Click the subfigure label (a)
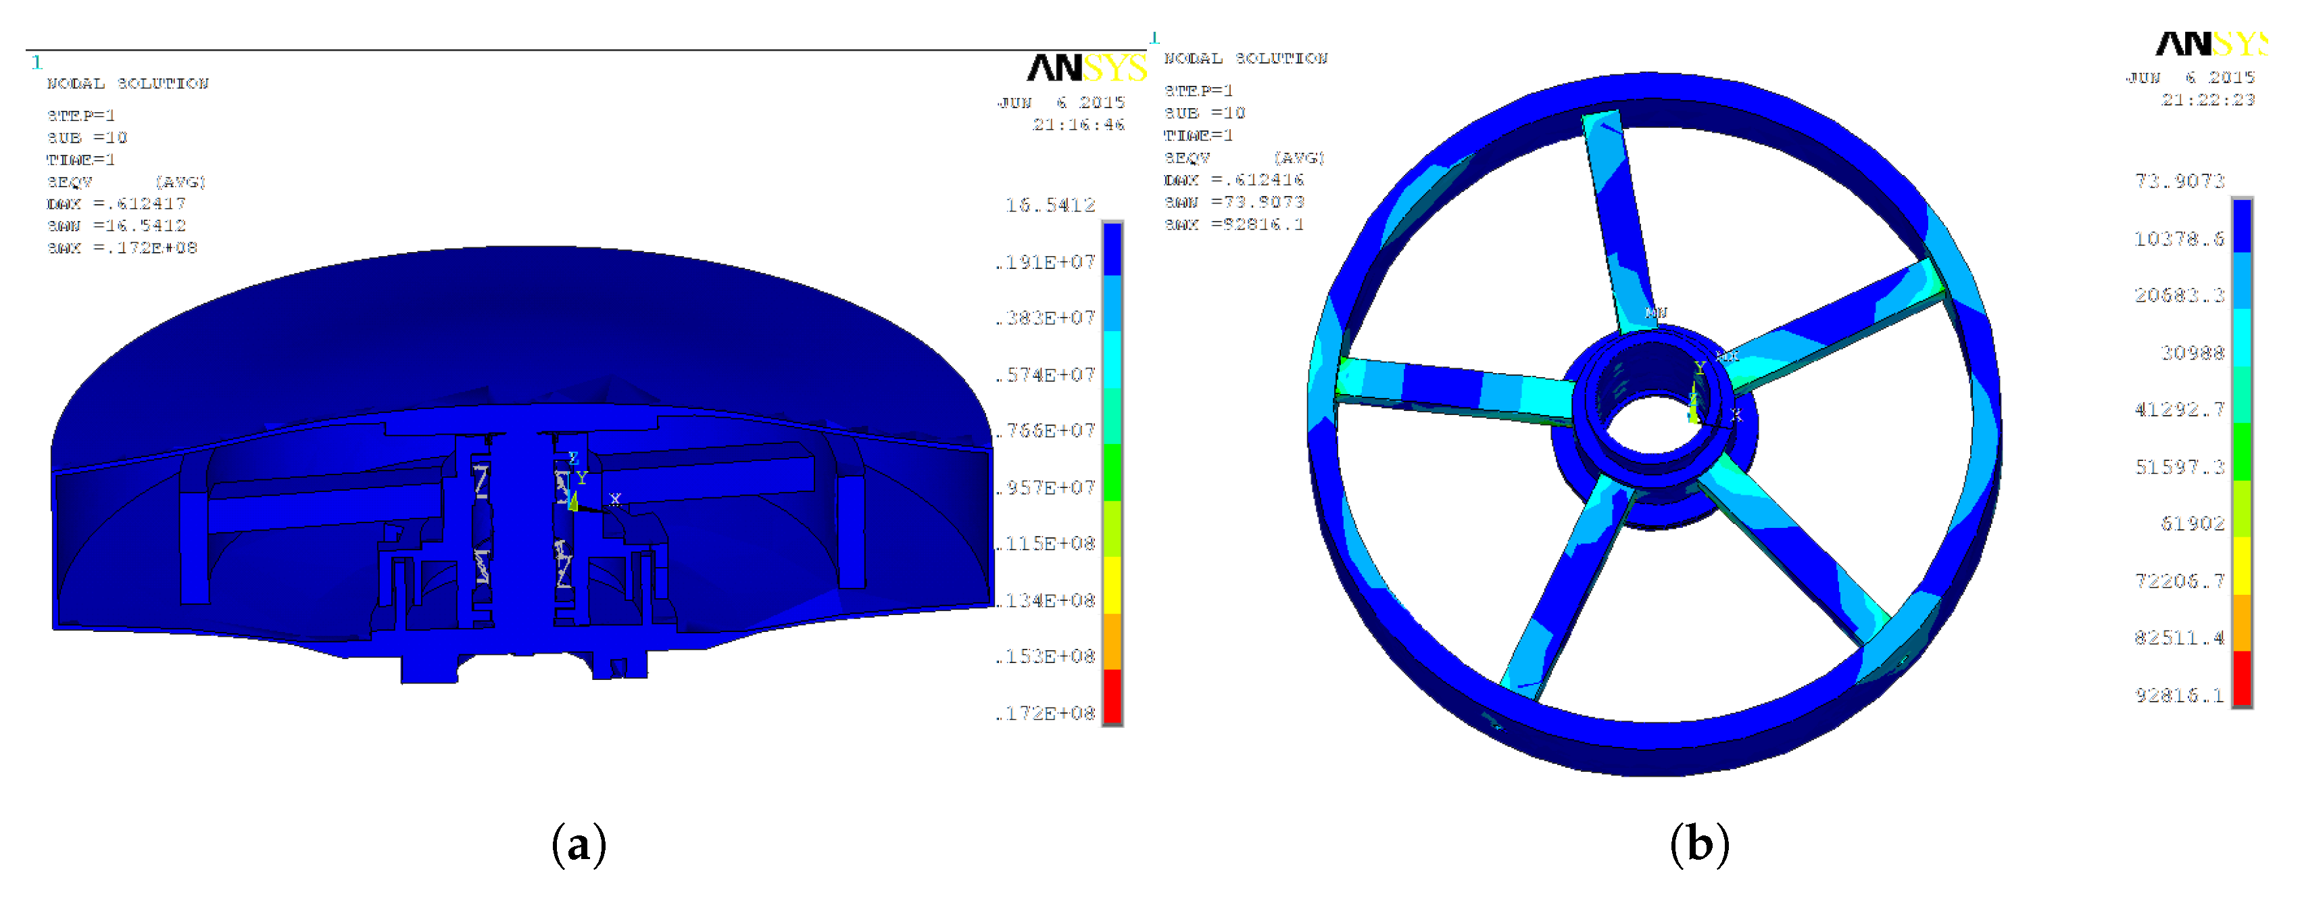 579,844
